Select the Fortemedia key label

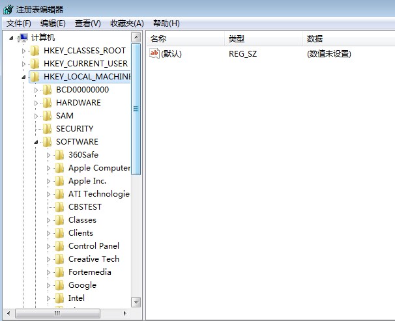pos(90,272)
